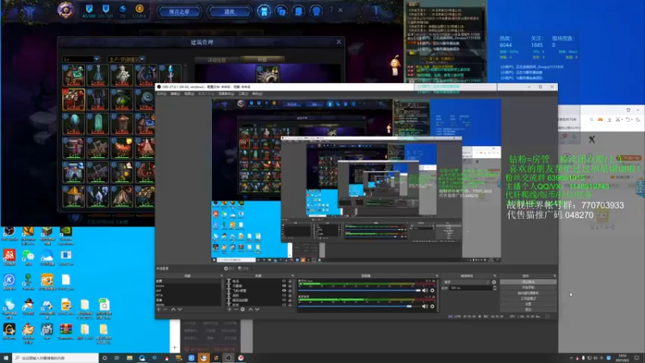Open the castle building icon in game top bar
The image size is (645, 363).
coord(264,11)
